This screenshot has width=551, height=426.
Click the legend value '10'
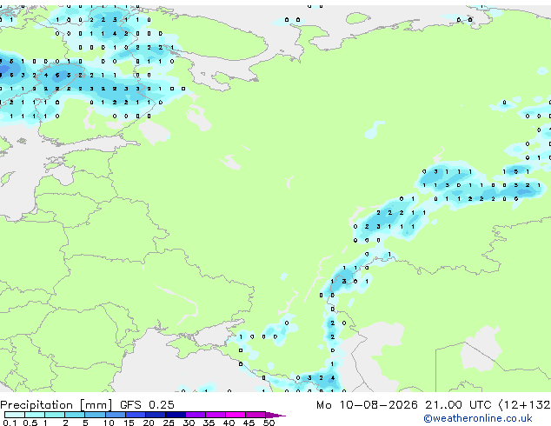(x=109, y=423)
